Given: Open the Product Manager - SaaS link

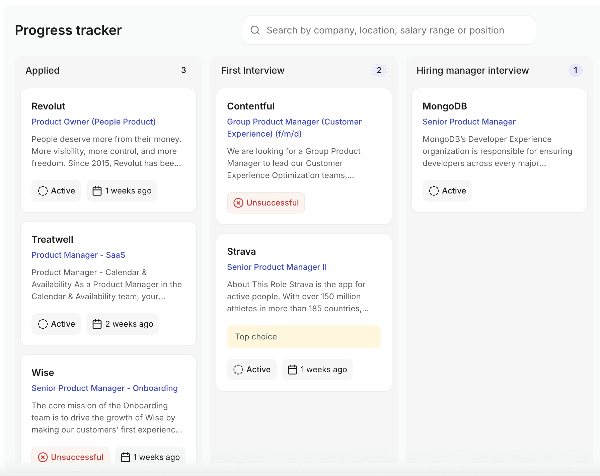Looking at the screenshot, I should coord(78,255).
